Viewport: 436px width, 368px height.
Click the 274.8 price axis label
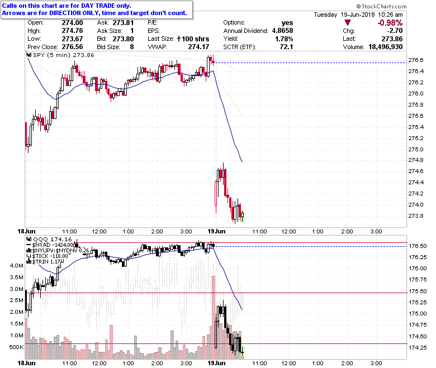pos(415,160)
